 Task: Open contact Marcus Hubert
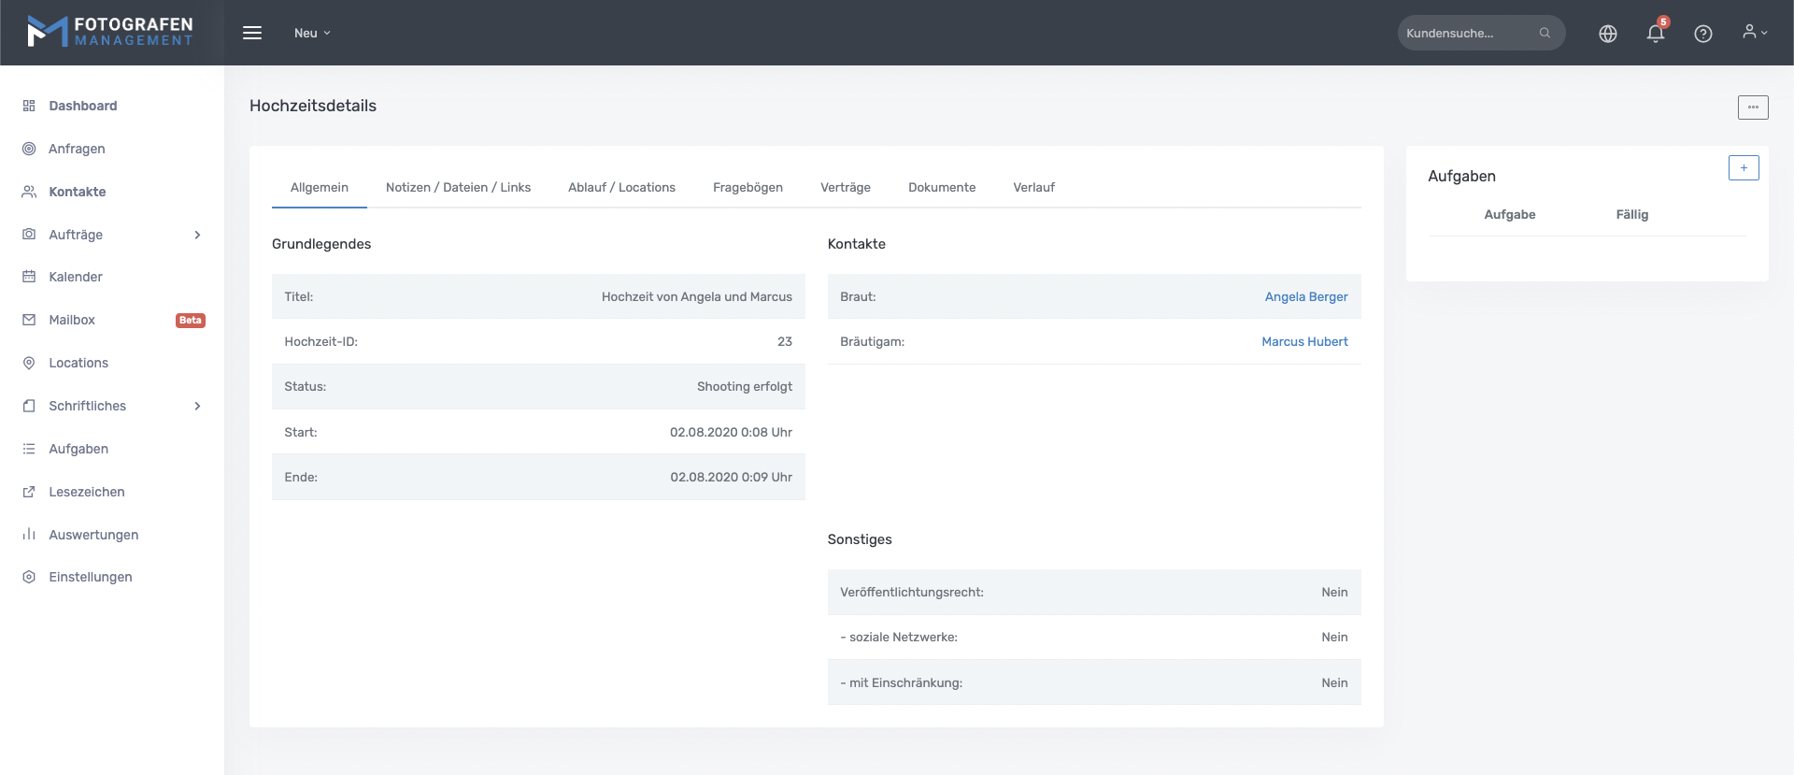click(1304, 341)
